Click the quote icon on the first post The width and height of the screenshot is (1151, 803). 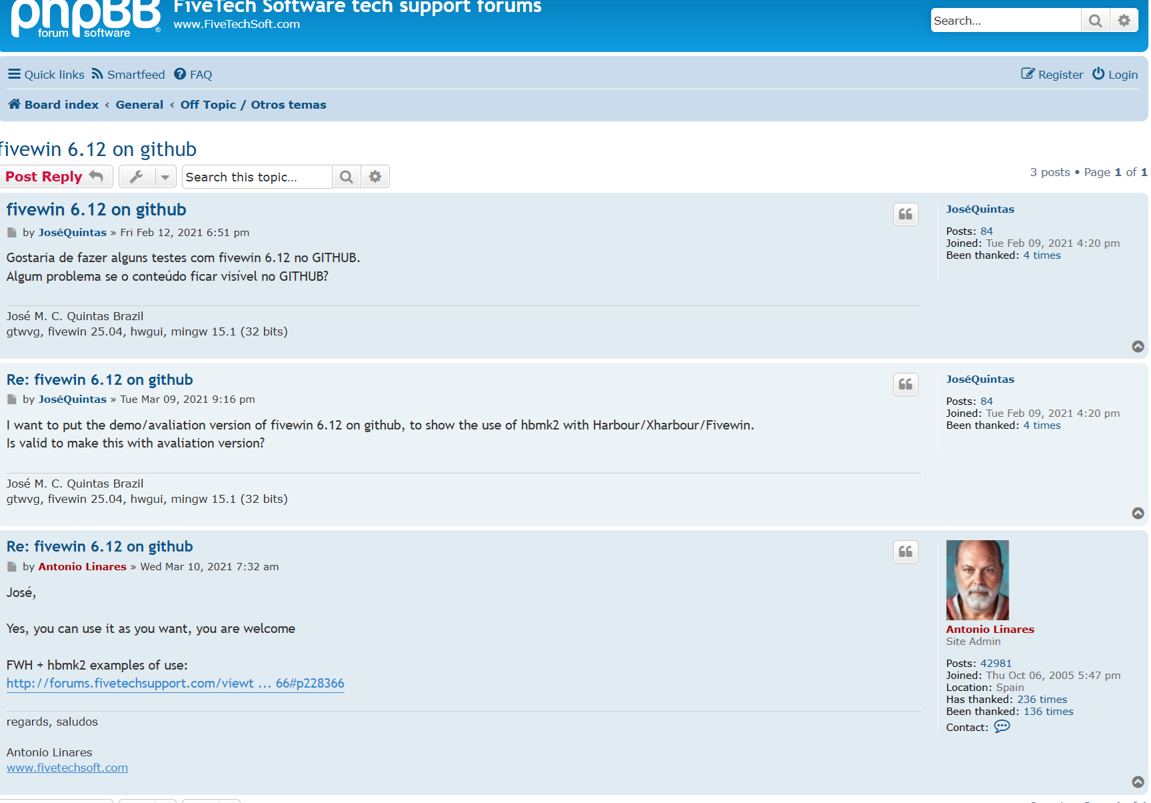pos(905,215)
